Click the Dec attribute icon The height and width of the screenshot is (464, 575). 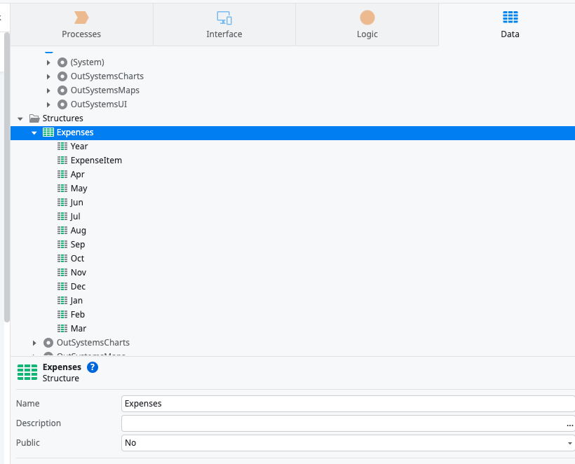(x=62, y=286)
